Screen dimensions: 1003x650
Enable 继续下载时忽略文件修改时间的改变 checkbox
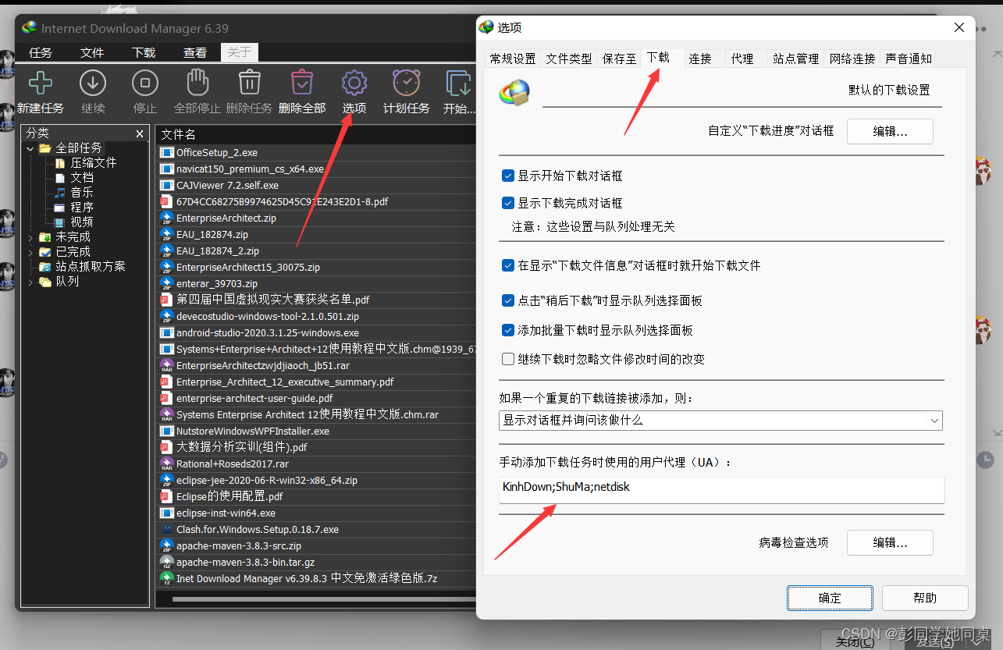pos(508,359)
